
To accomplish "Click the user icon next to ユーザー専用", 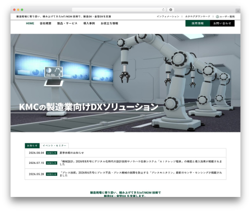I will (217, 17).
